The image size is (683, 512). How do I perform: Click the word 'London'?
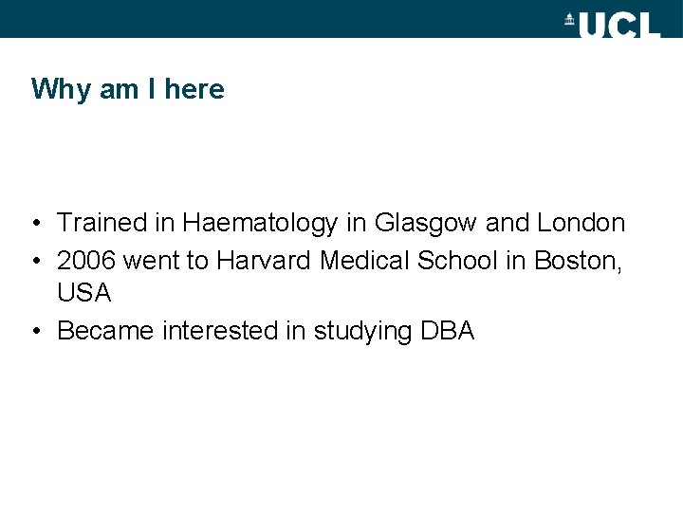(x=581, y=224)
